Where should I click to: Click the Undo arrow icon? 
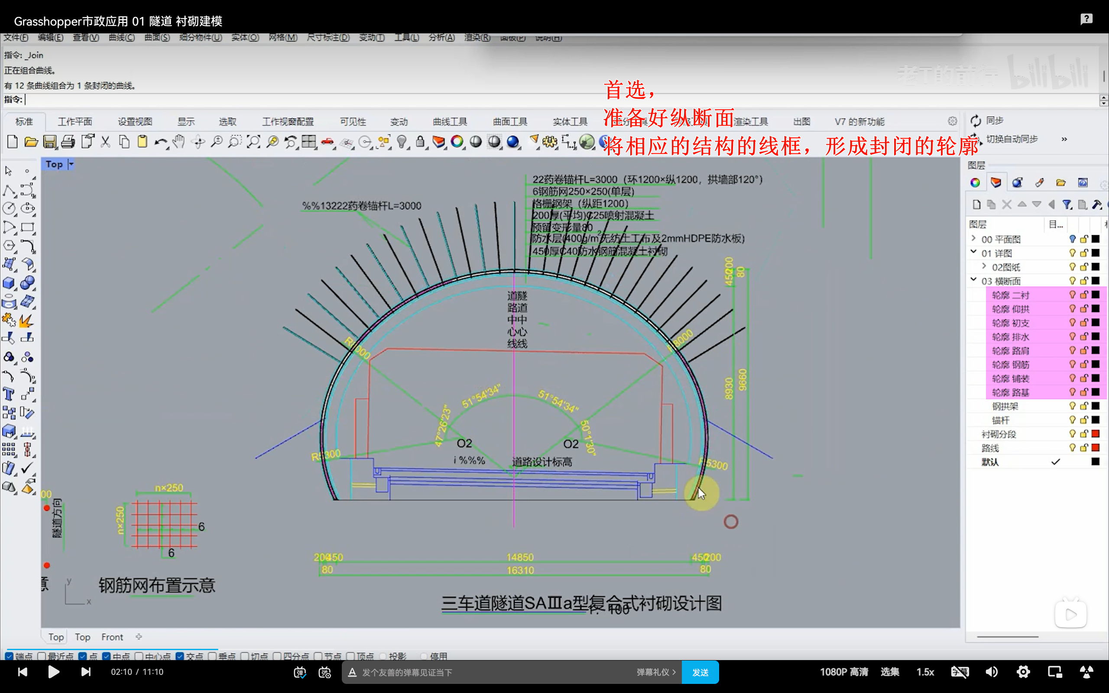pyautogui.click(x=160, y=142)
